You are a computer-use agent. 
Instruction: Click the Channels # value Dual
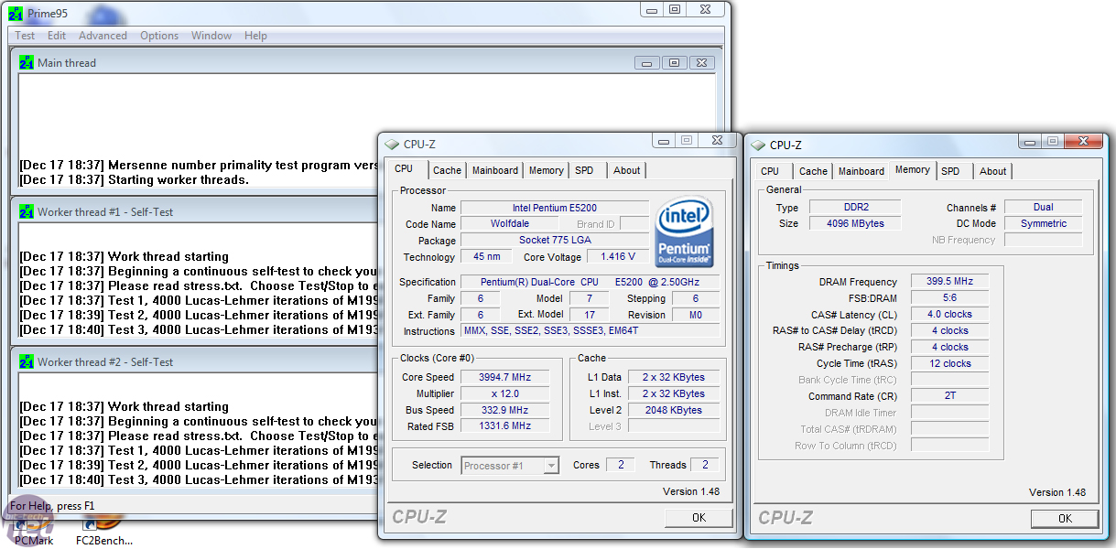1044,208
